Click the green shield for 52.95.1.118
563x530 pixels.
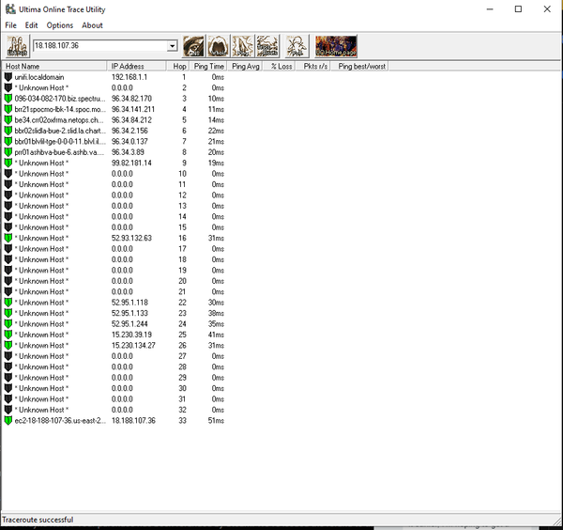click(x=8, y=303)
